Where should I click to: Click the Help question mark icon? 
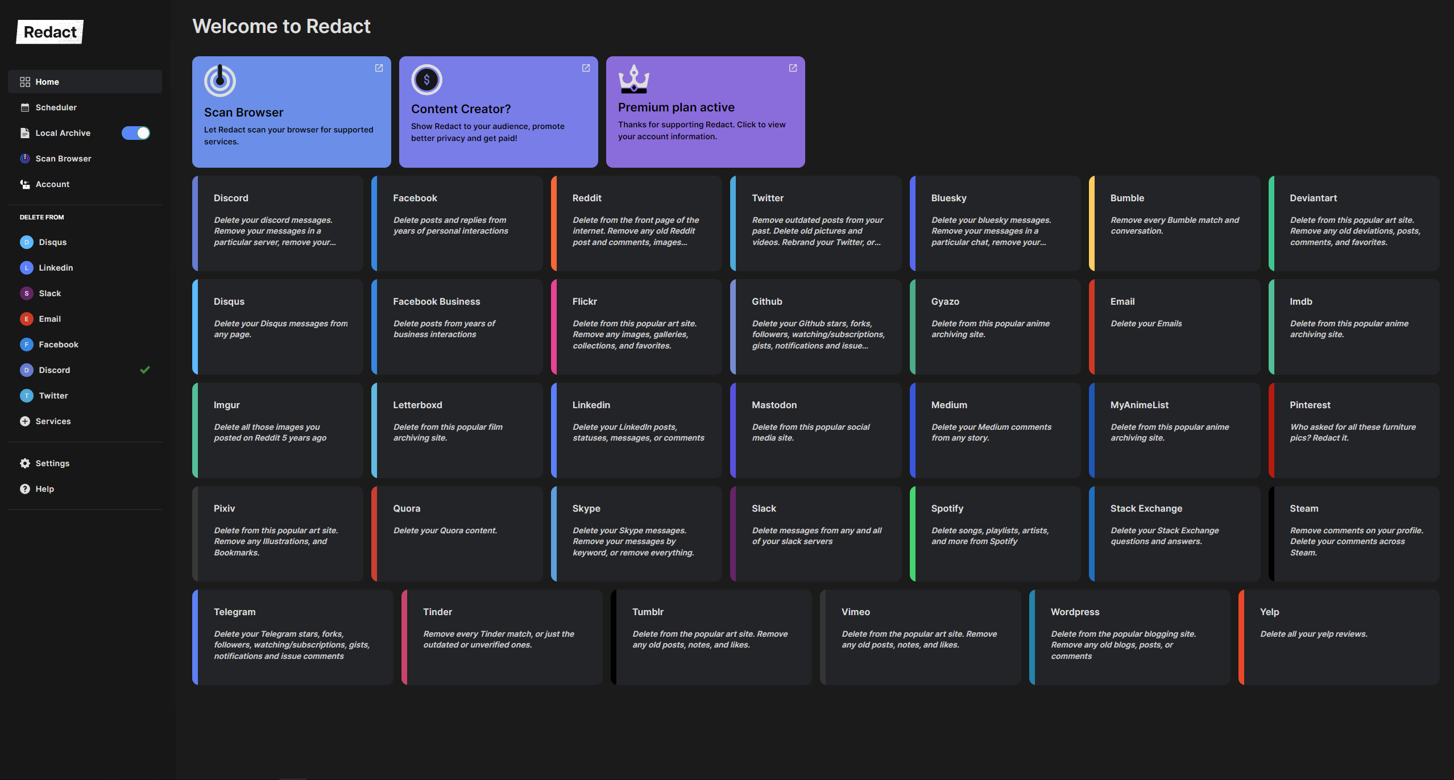pyautogui.click(x=25, y=489)
